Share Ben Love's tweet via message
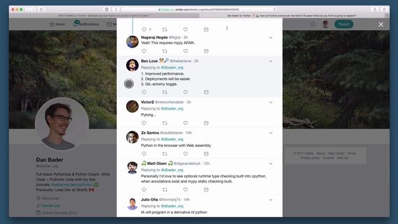This screenshot has width=398, height=224. click(206, 92)
